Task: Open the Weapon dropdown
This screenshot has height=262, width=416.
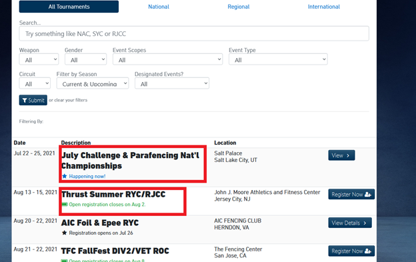Action: click(39, 59)
